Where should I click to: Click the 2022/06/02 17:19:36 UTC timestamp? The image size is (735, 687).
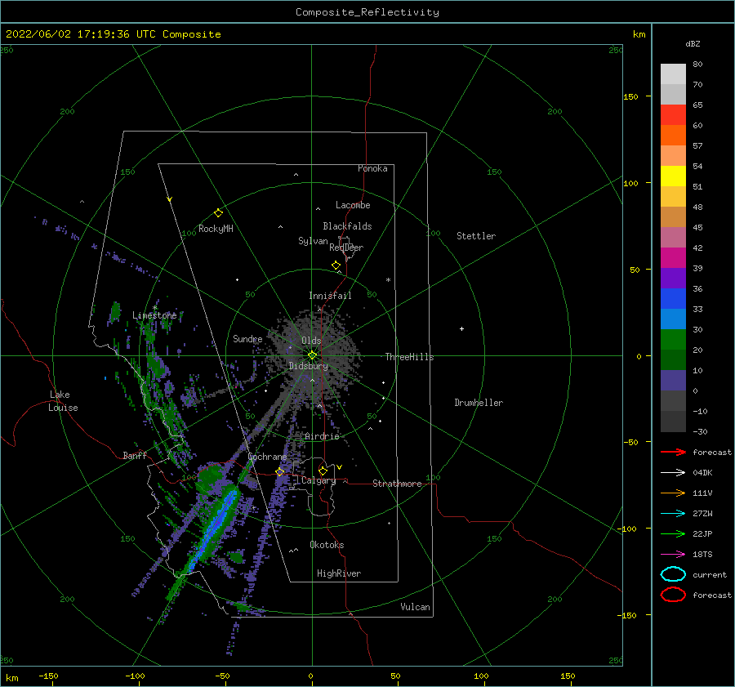[114, 34]
